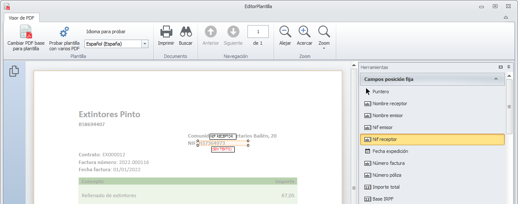Select Fecha expedición field tool
This screenshot has height=204, width=518.
pyautogui.click(x=432, y=151)
